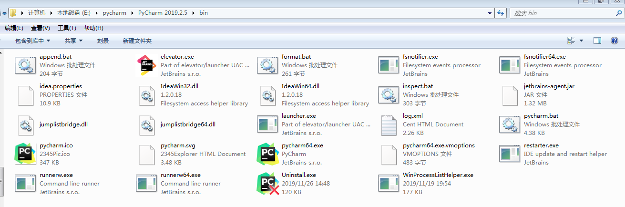Go to PyCharm 2019.2.5 breadcrumb
The image size is (625, 207).
pos(163,13)
